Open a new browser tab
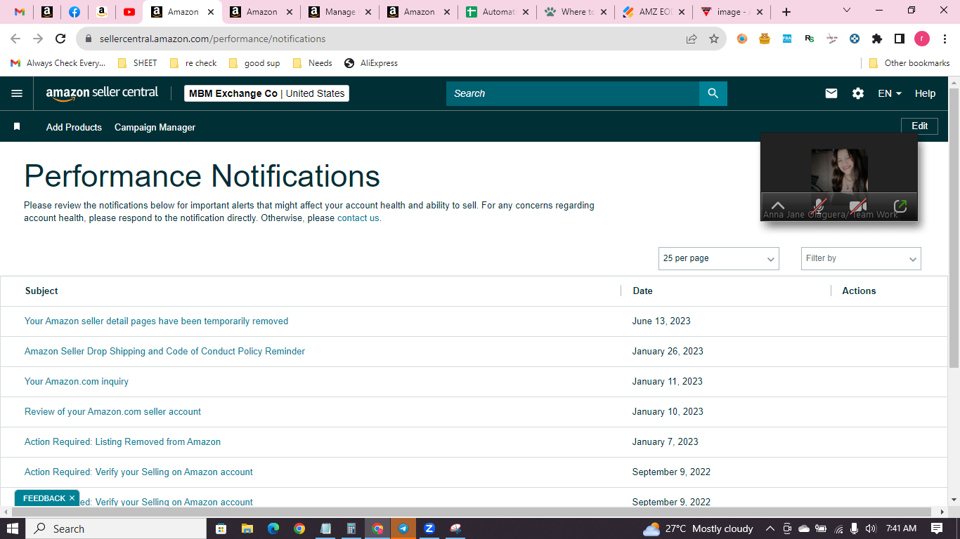 coord(786,12)
